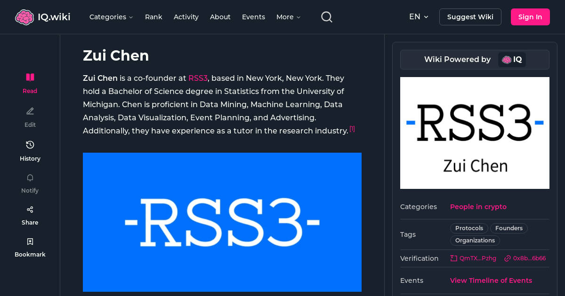
Task: Open the EN language selector
Action: 419,17
